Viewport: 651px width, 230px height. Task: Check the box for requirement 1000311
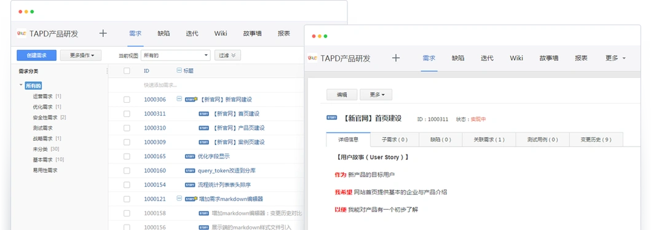pyautogui.click(x=127, y=114)
